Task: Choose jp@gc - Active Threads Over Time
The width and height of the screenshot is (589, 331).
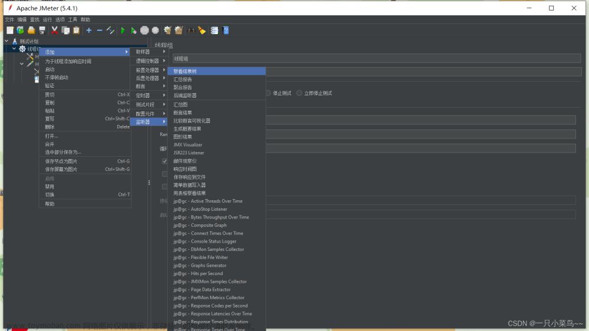Action: 217,201
